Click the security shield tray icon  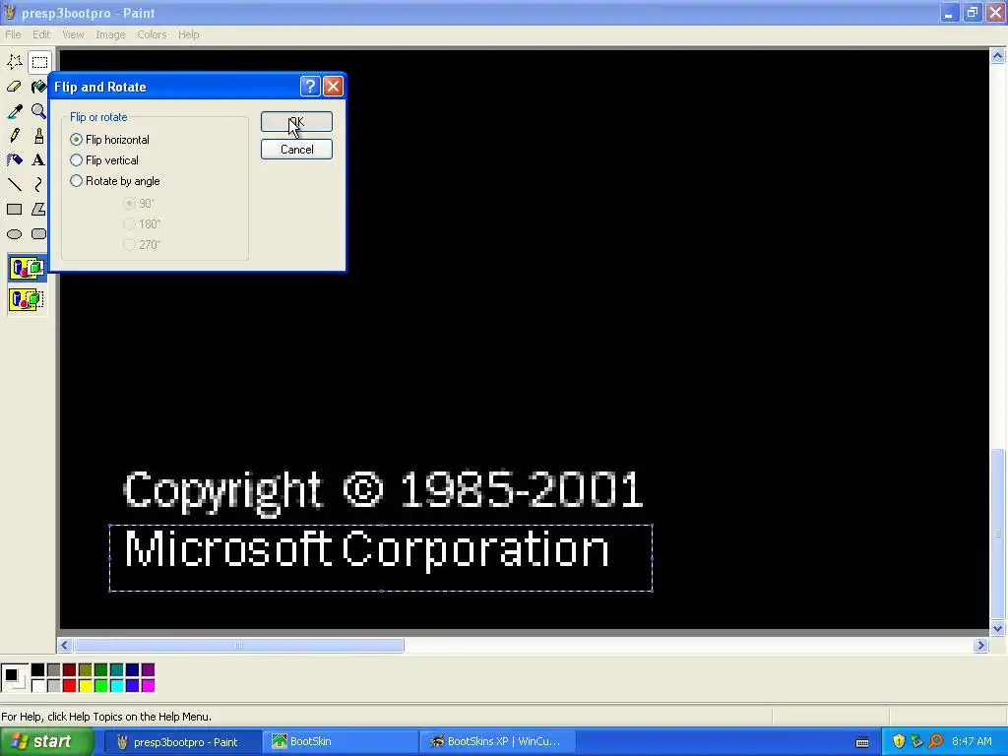(x=899, y=742)
